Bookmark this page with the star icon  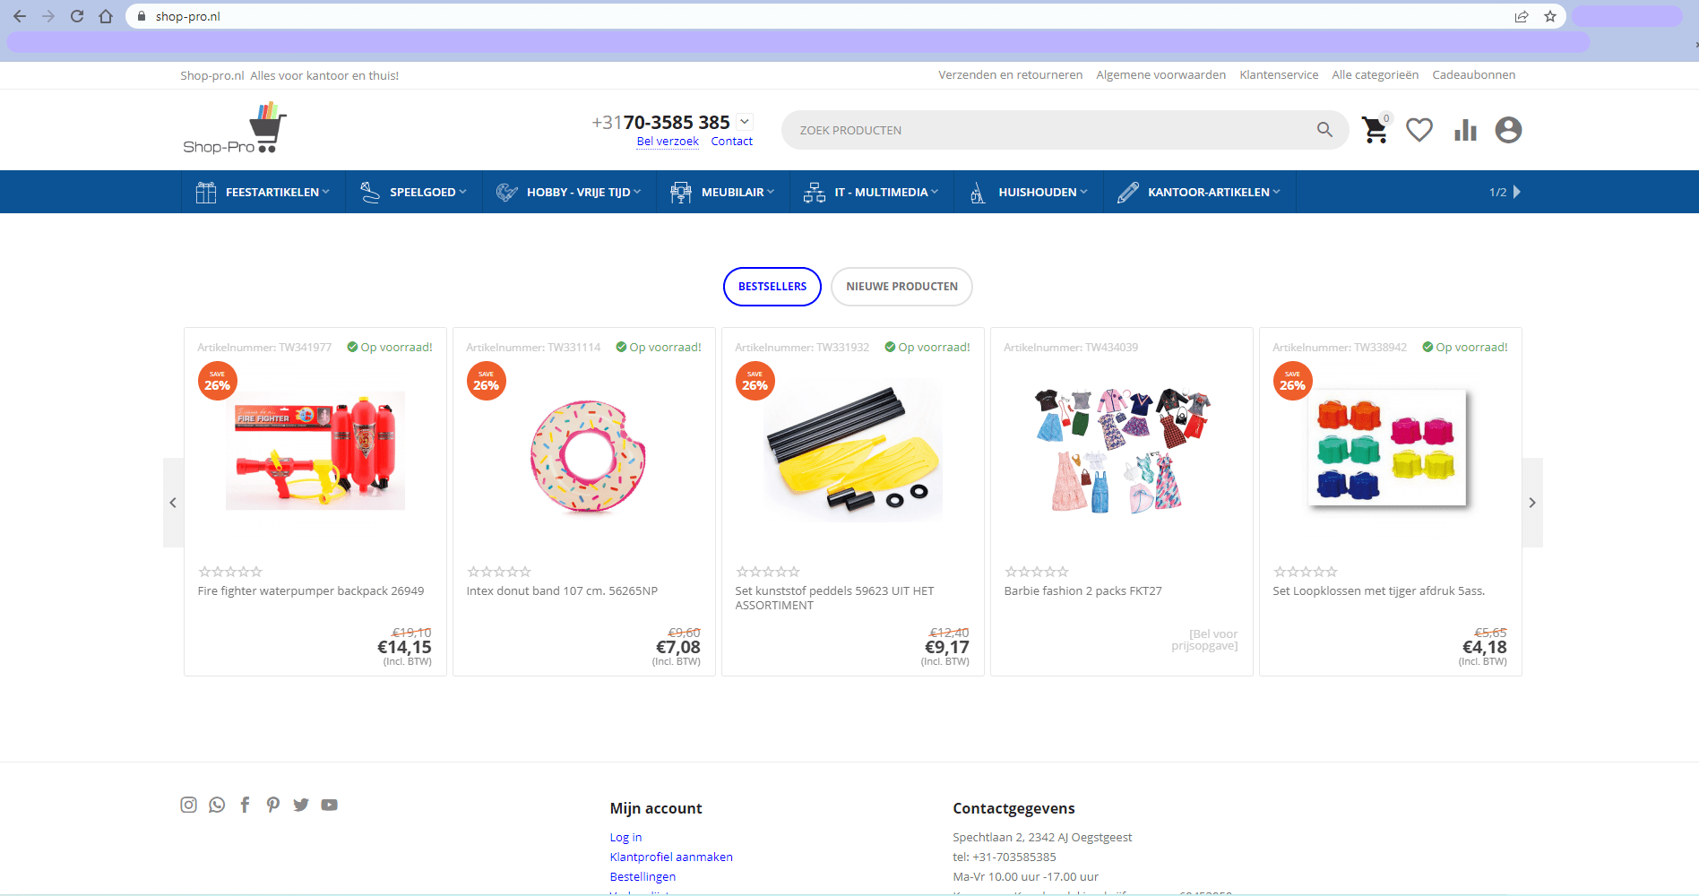[1550, 16]
